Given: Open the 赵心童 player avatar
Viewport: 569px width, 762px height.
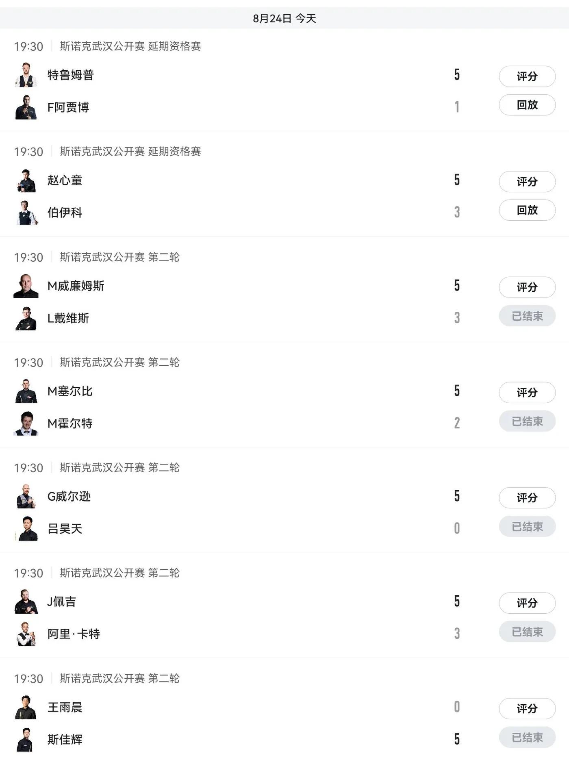Looking at the screenshot, I should tap(26, 180).
